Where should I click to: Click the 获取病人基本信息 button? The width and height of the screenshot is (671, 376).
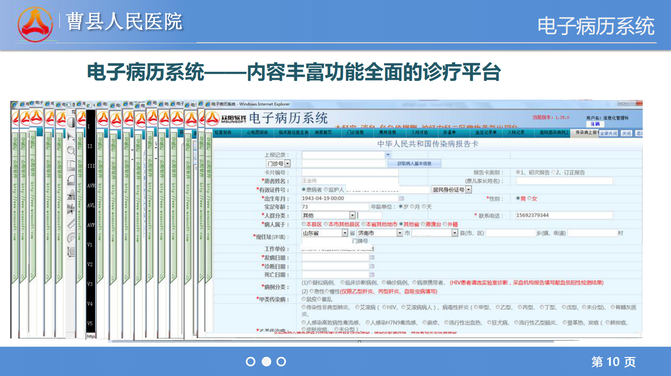[x=414, y=163]
